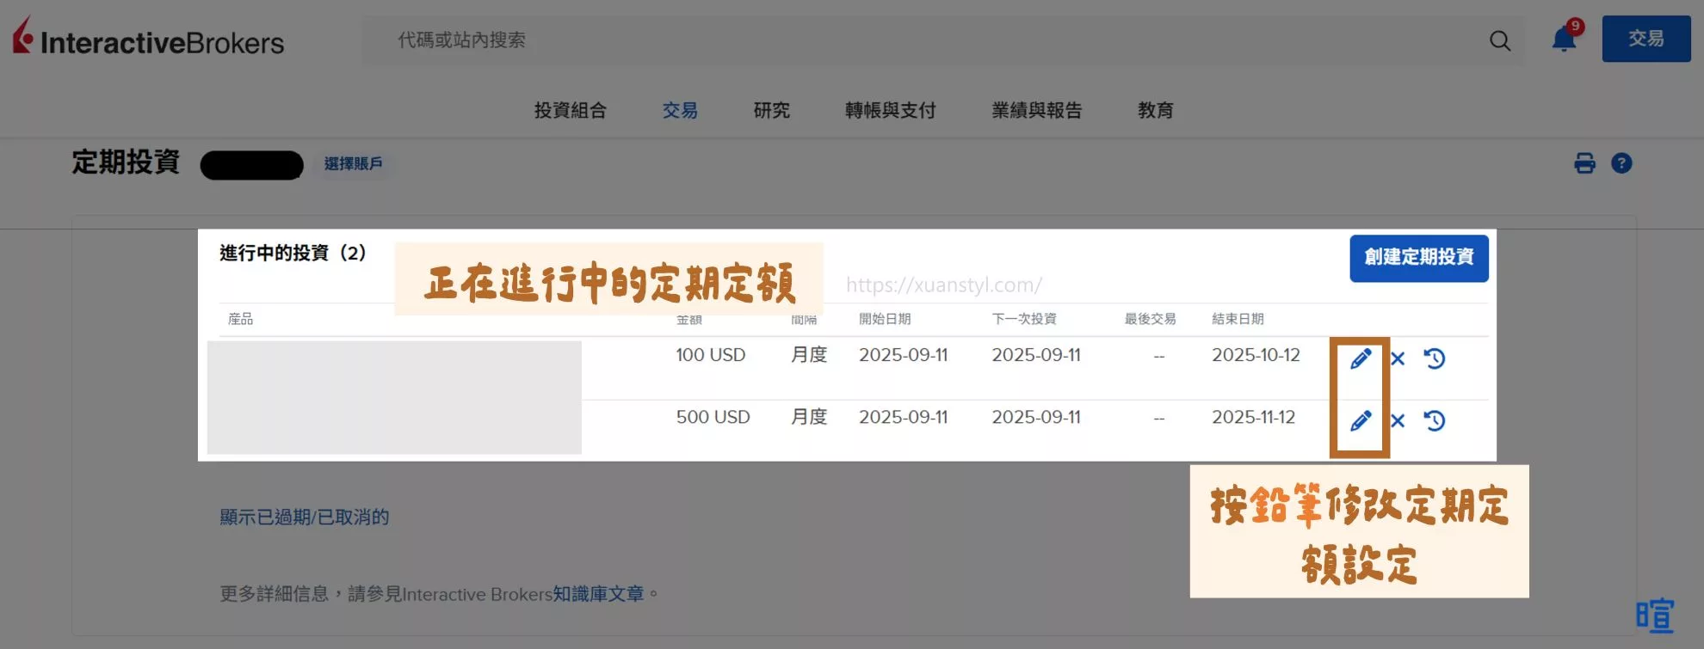Click the 100 USD amount cell
This screenshot has height=649, width=1704.
tap(711, 355)
